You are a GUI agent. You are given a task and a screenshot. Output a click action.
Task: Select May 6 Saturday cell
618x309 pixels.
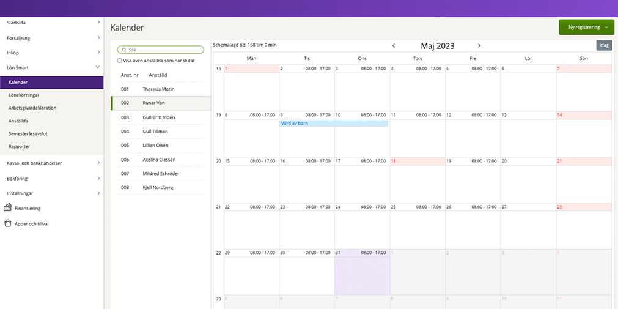pyautogui.click(x=529, y=87)
